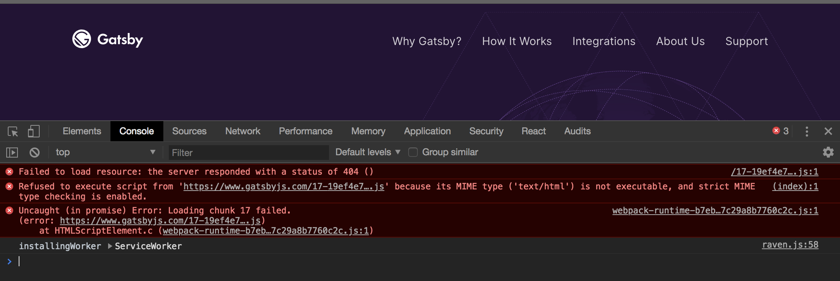Image resolution: width=840 pixels, height=281 pixels.
Task: Open the Support link
Action: [747, 41]
